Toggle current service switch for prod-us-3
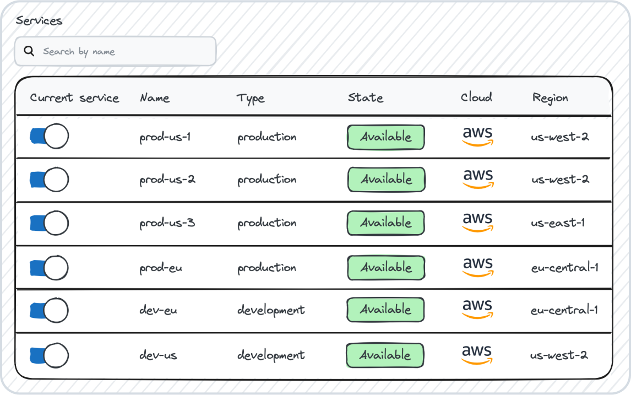Image resolution: width=631 pixels, height=395 pixels. (49, 223)
